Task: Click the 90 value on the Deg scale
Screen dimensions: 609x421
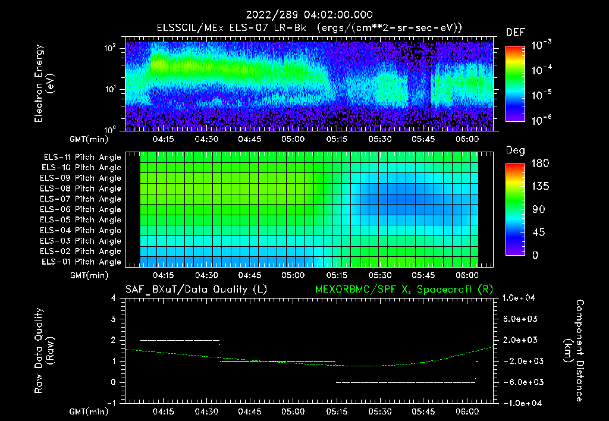Action: [x=538, y=210]
